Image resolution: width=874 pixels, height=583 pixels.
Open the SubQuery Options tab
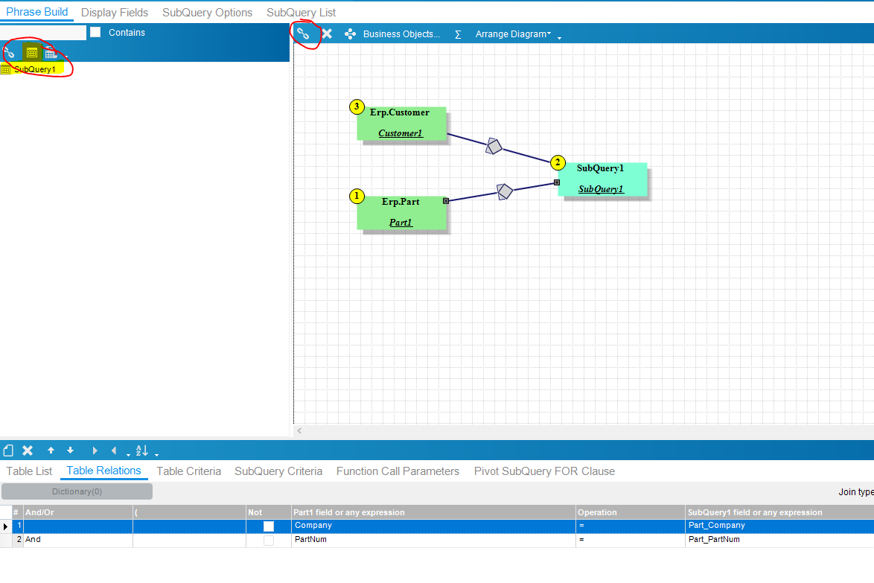coord(207,12)
